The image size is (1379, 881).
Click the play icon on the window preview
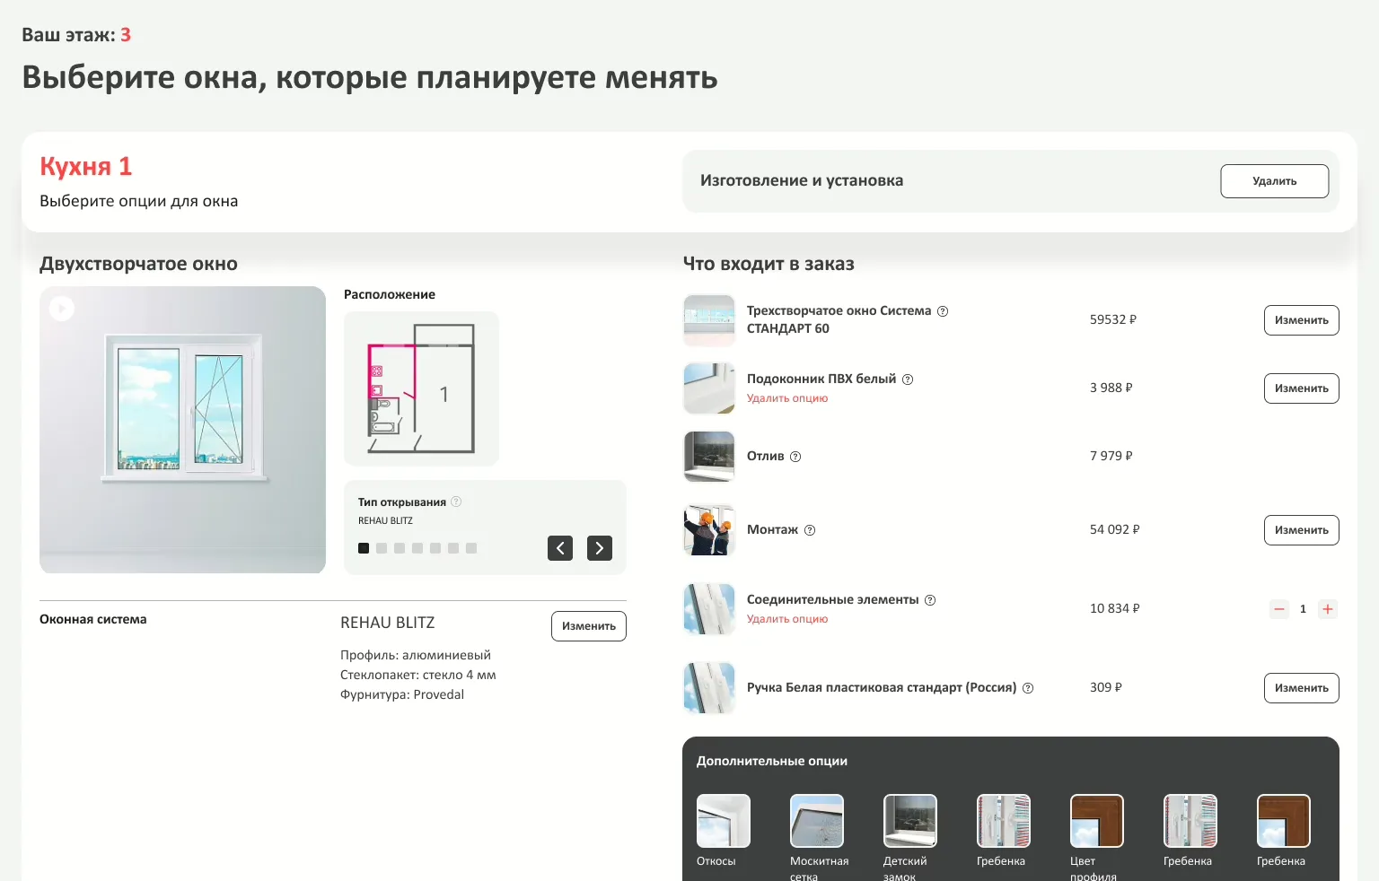click(x=61, y=309)
